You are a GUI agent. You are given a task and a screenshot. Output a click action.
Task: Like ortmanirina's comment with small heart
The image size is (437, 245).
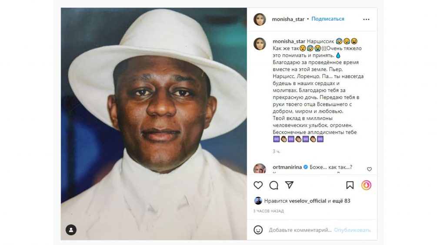pyautogui.click(x=369, y=169)
